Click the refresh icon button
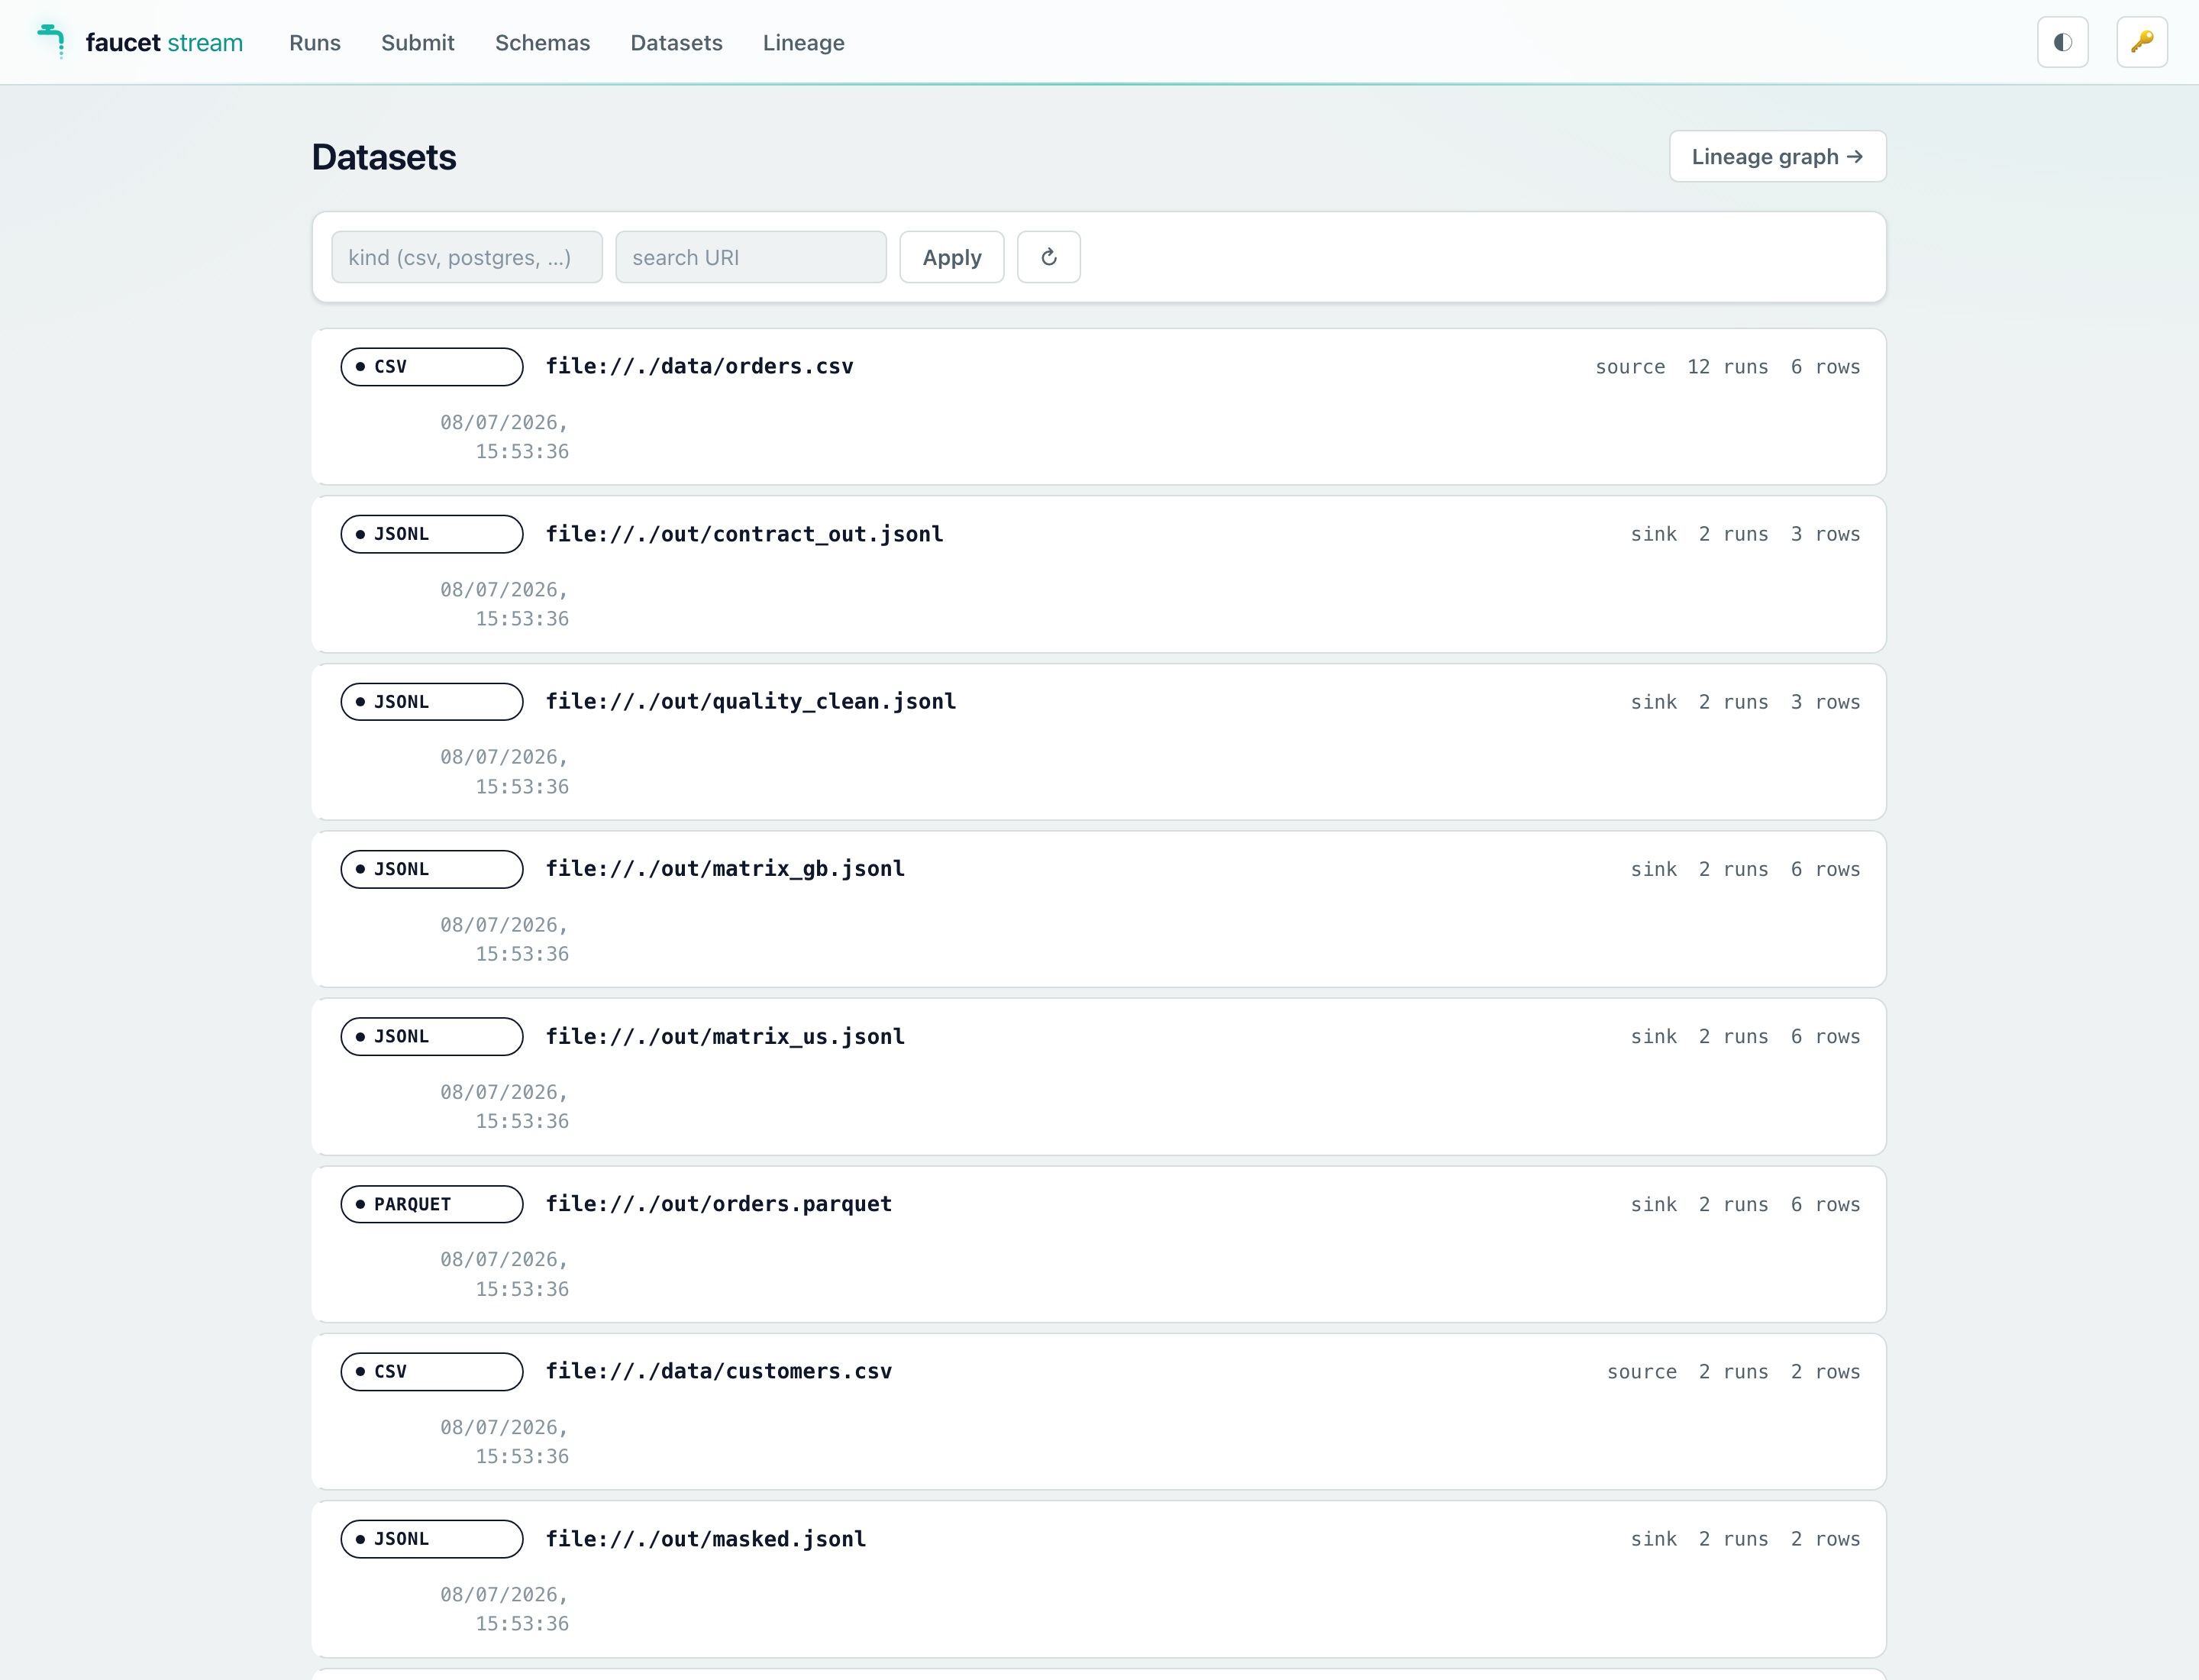This screenshot has width=2199, height=1680. coord(1048,257)
